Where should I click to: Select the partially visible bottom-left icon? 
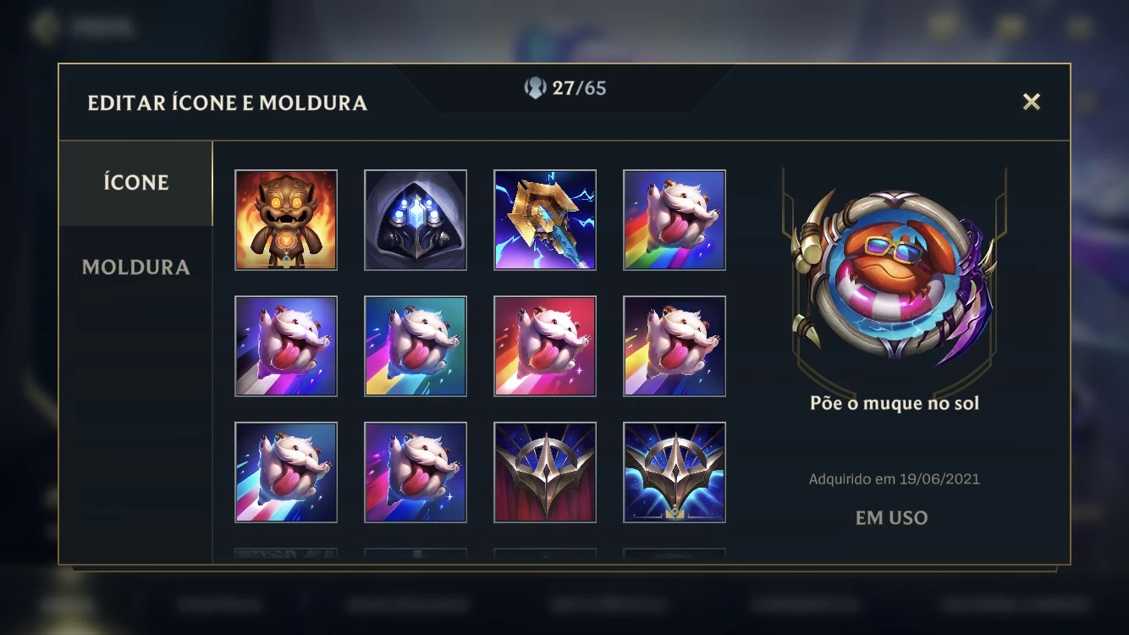tap(286, 554)
